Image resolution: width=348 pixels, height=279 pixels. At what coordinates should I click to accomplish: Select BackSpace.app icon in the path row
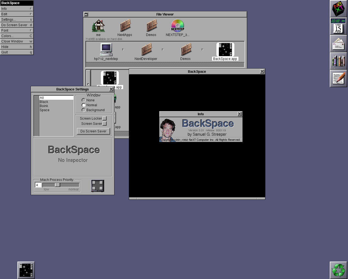coord(225,50)
